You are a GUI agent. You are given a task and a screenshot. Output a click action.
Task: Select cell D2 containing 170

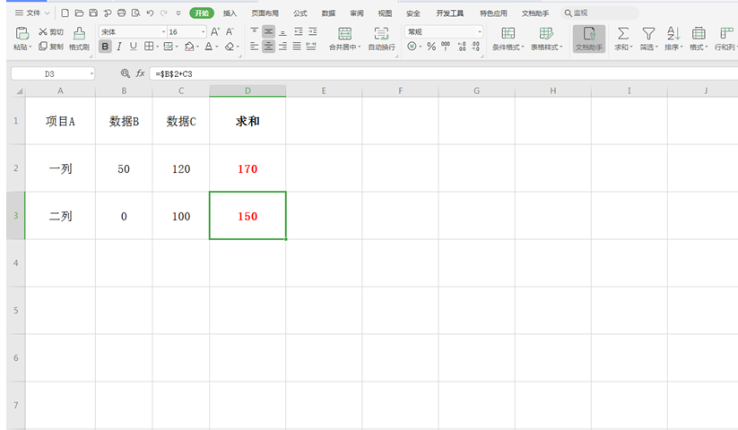pyautogui.click(x=247, y=168)
